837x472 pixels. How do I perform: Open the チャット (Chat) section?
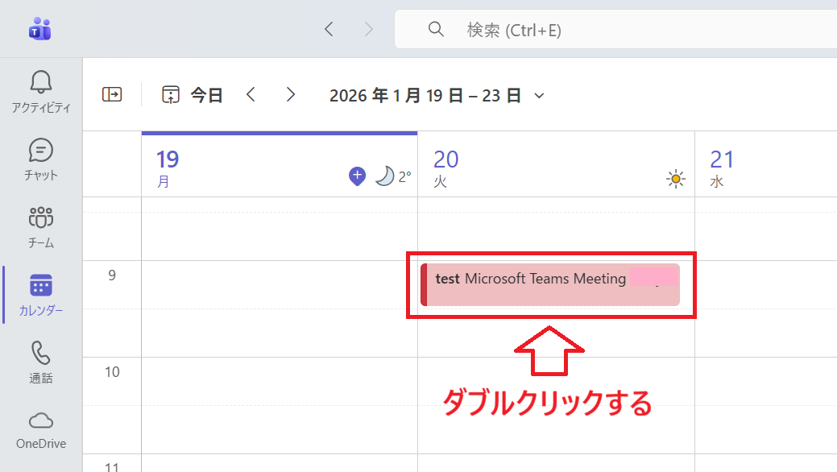coord(40,155)
